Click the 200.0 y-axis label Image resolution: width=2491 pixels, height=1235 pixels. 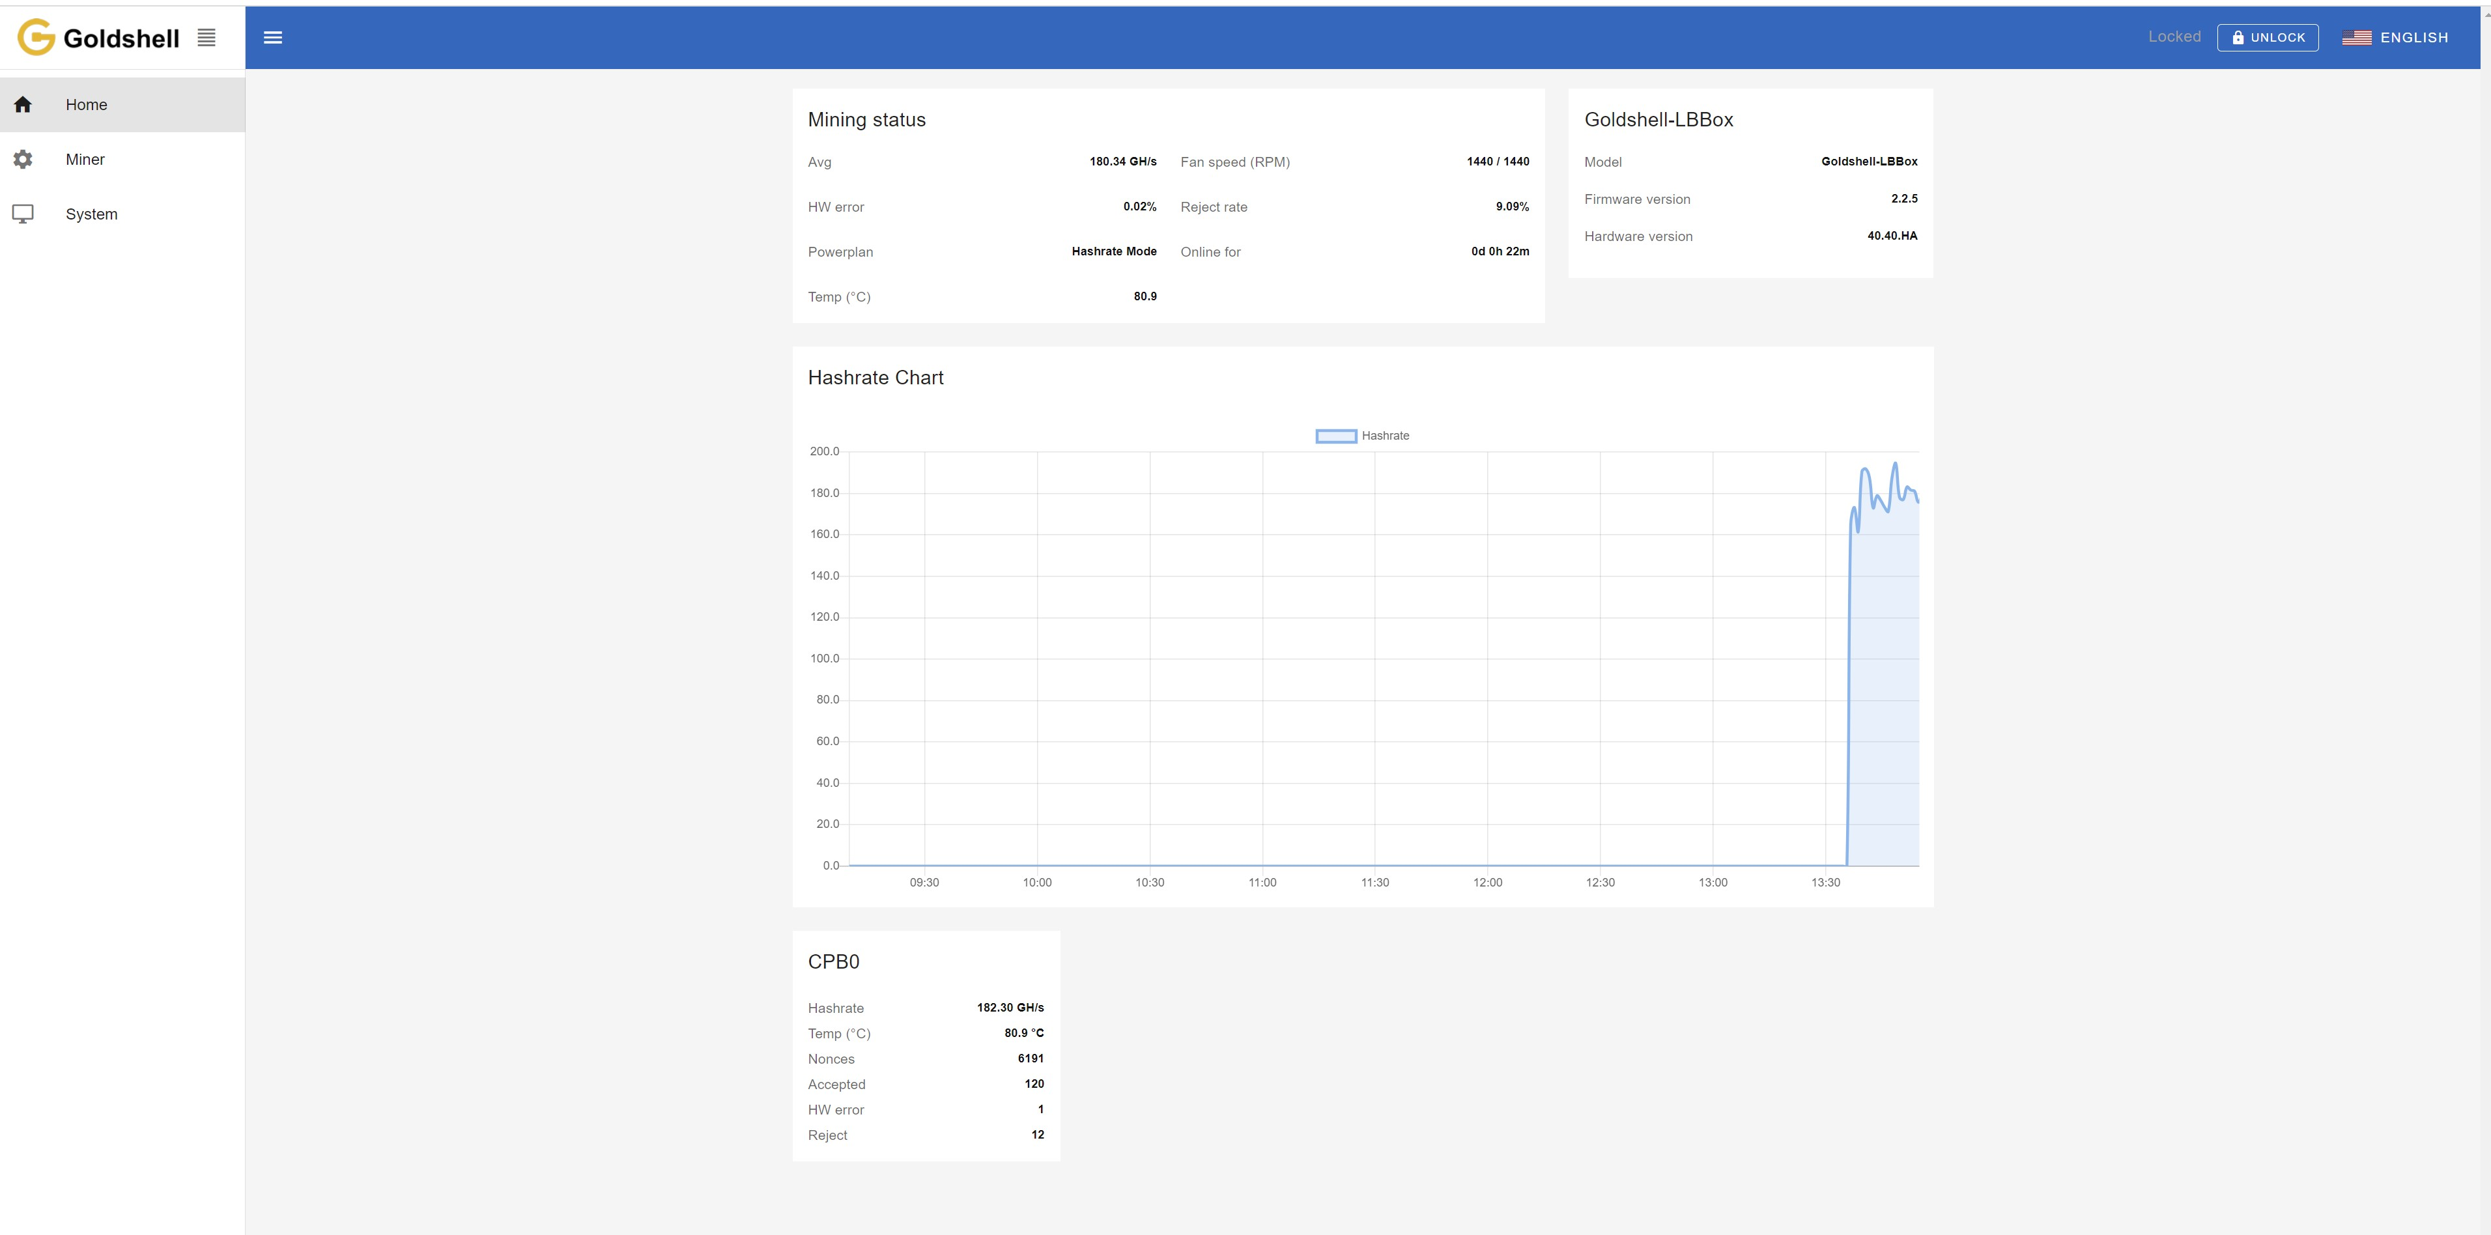(x=824, y=451)
